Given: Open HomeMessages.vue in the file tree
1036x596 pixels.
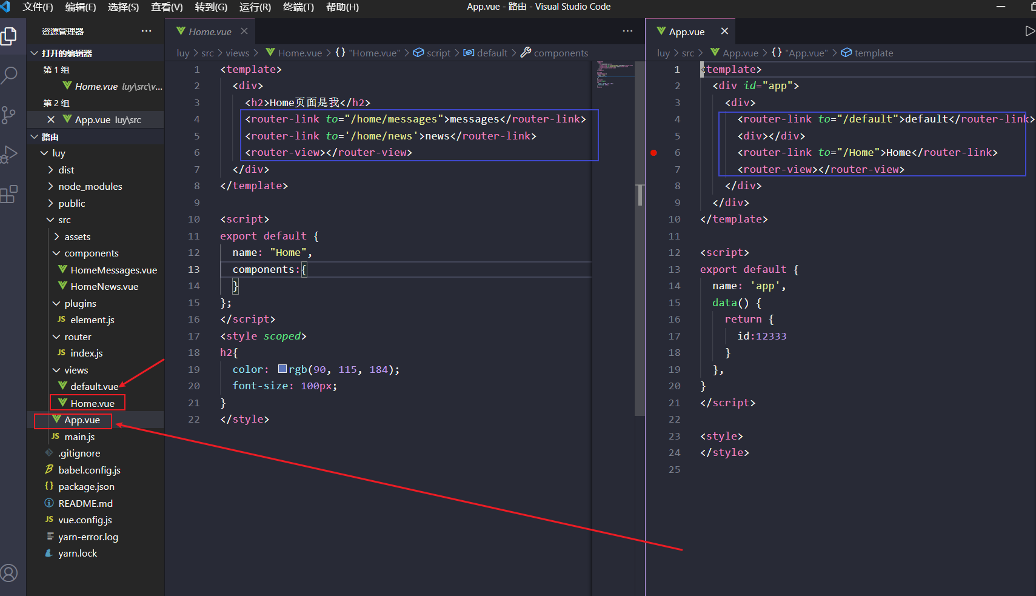Looking at the screenshot, I should pyautogui.click(x=113, y=270).
